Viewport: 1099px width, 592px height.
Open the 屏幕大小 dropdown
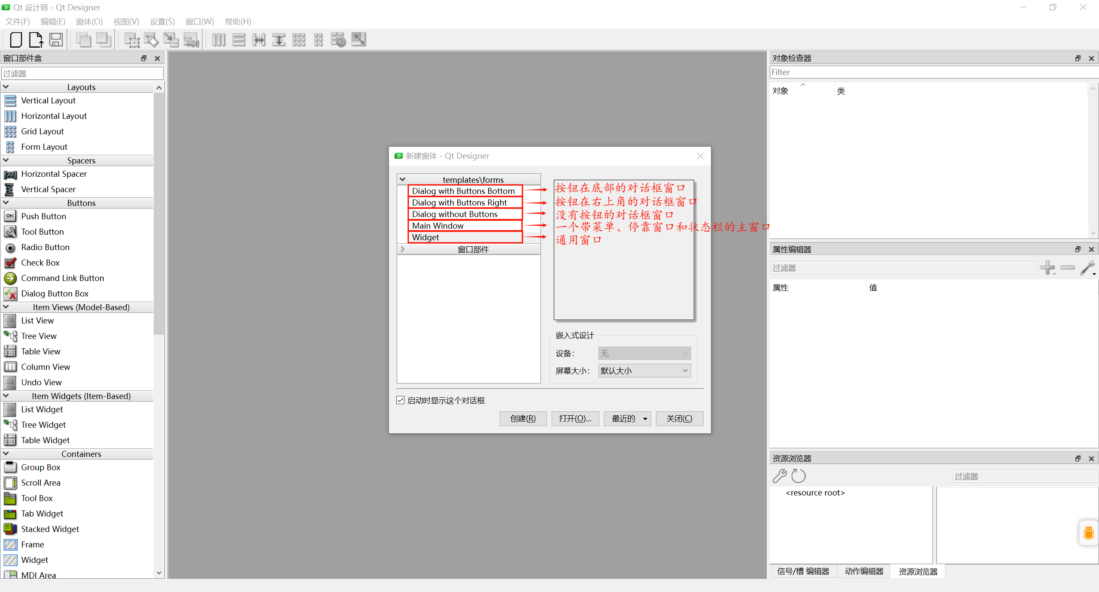click(x=644, y=371)
